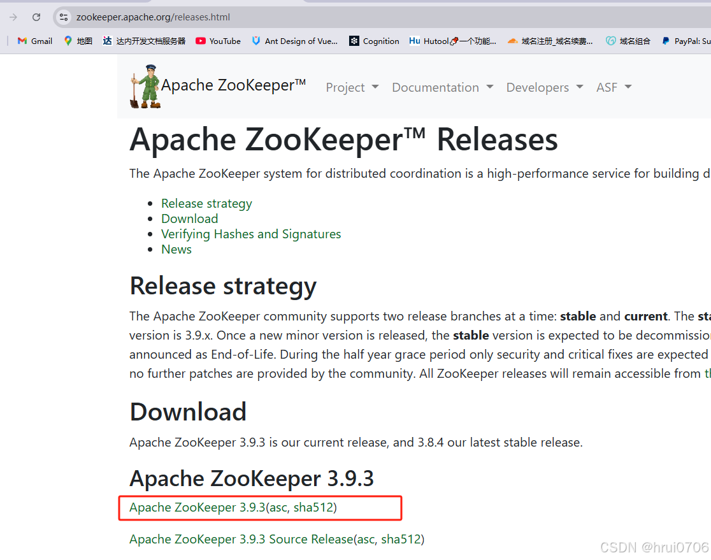The width and height of the screenshot is (711, 560).
Task: Click the sentence about 3.9.3 current release
Action: pos(356,442)
